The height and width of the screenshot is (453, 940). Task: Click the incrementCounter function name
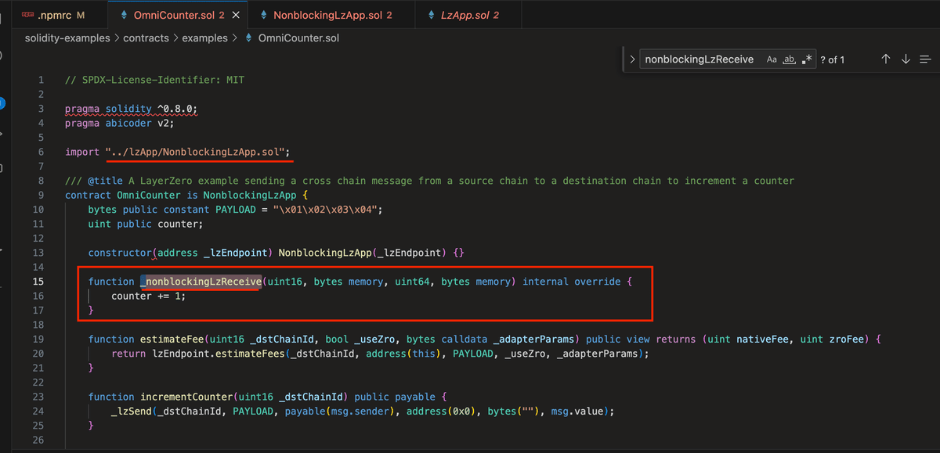(x=186, y=397)
